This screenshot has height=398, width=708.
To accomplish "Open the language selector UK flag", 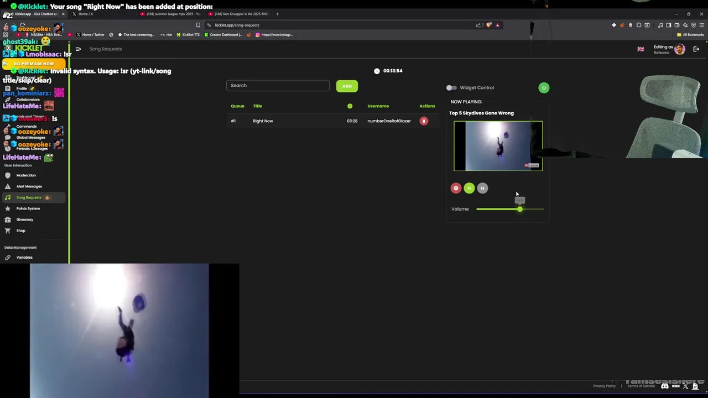I will pyautogui.click(x=641, y=49).
